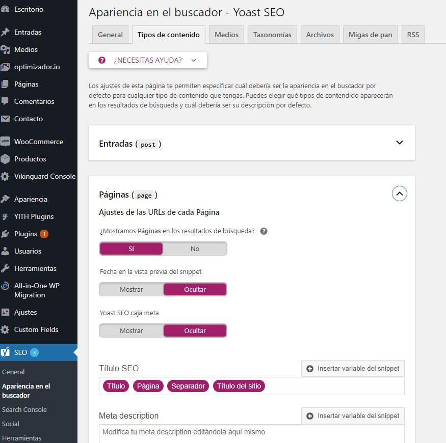Click Insertar variable del snippet for Título SEO
This screenshot has width=446, height=443.
pos(353,369)
